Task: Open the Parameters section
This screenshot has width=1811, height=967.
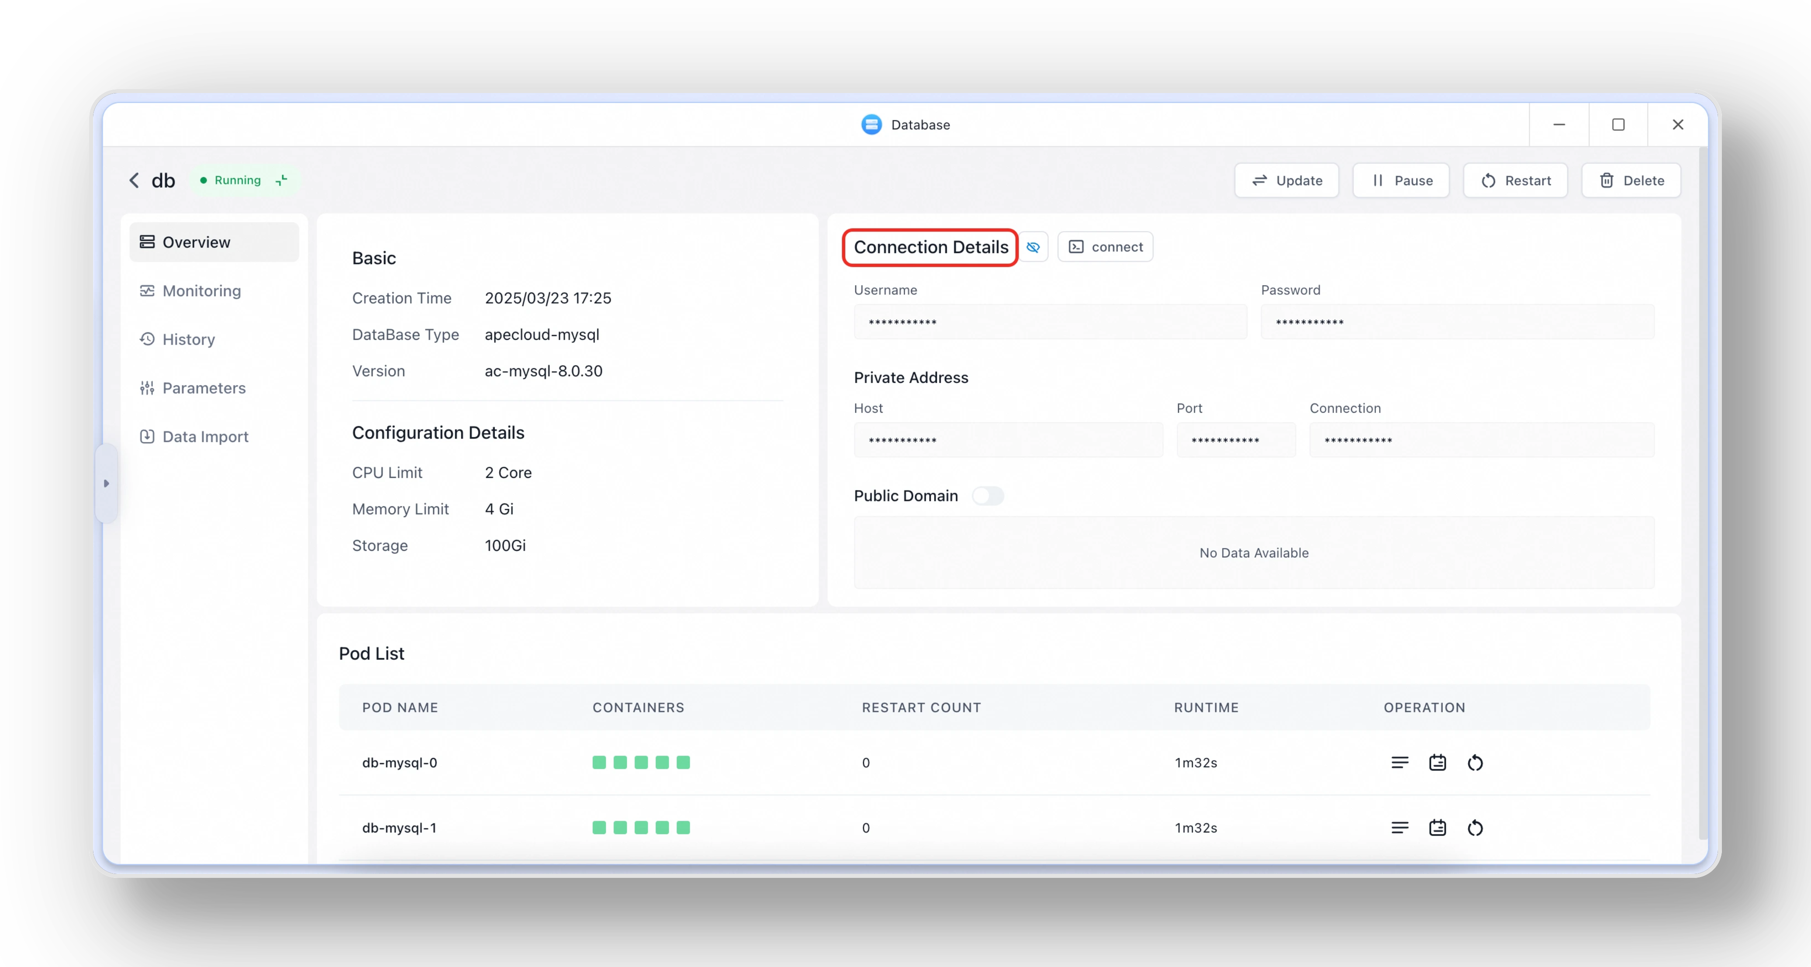Action: [x=214, y=388]
